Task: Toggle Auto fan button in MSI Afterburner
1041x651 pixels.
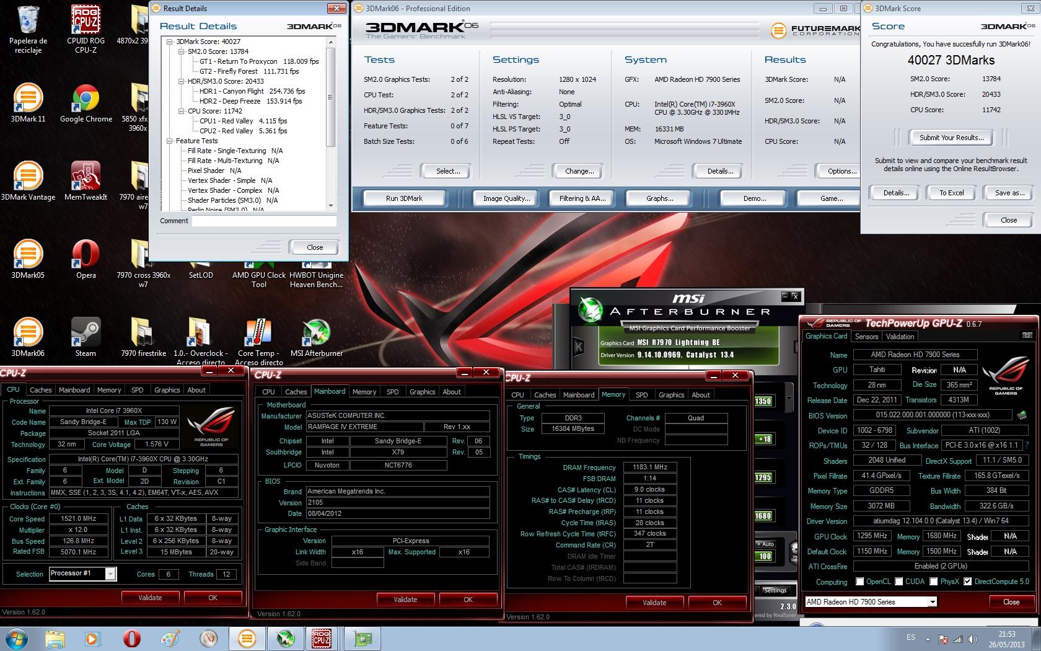Action: click(x=766, y=544)
